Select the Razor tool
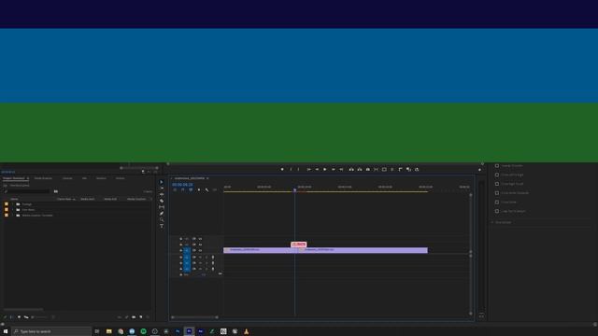 tap(162, 201)
